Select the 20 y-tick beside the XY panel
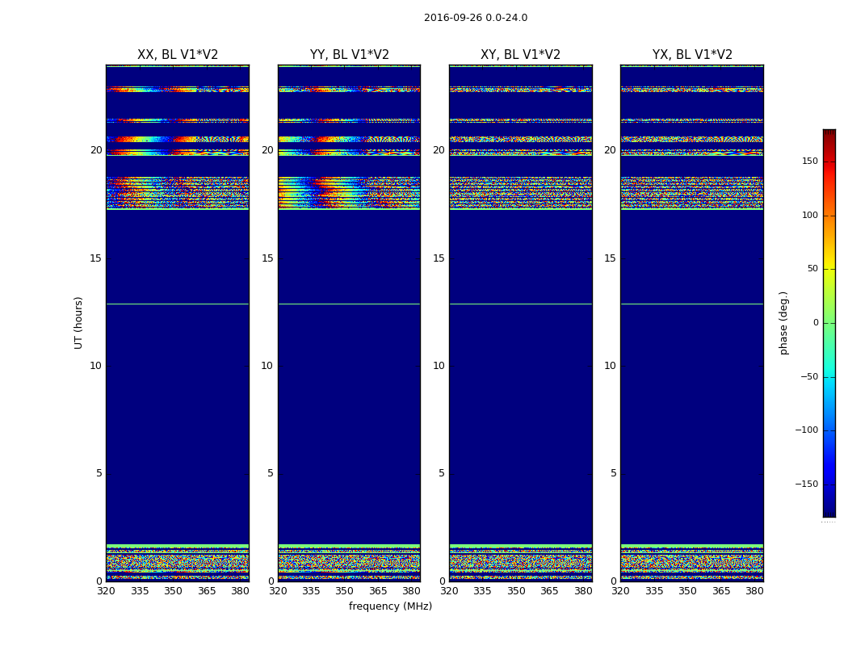 439,150
